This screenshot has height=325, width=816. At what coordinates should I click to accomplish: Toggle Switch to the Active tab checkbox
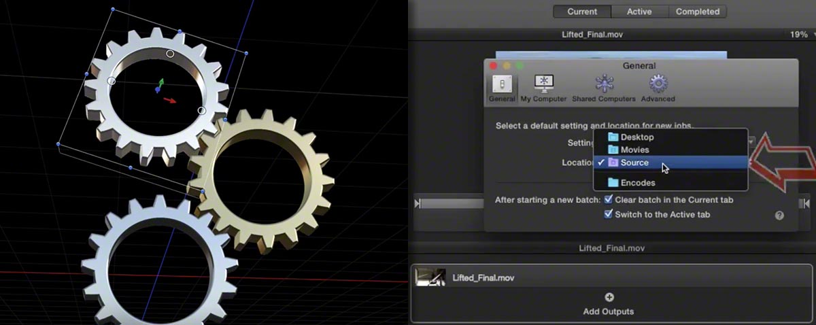coord(609,213)
